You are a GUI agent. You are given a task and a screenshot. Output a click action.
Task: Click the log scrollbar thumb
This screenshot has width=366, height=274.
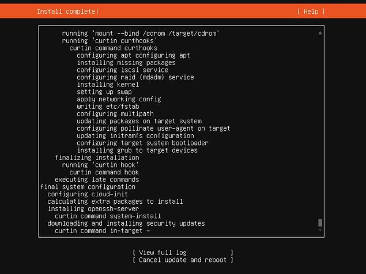320,223
